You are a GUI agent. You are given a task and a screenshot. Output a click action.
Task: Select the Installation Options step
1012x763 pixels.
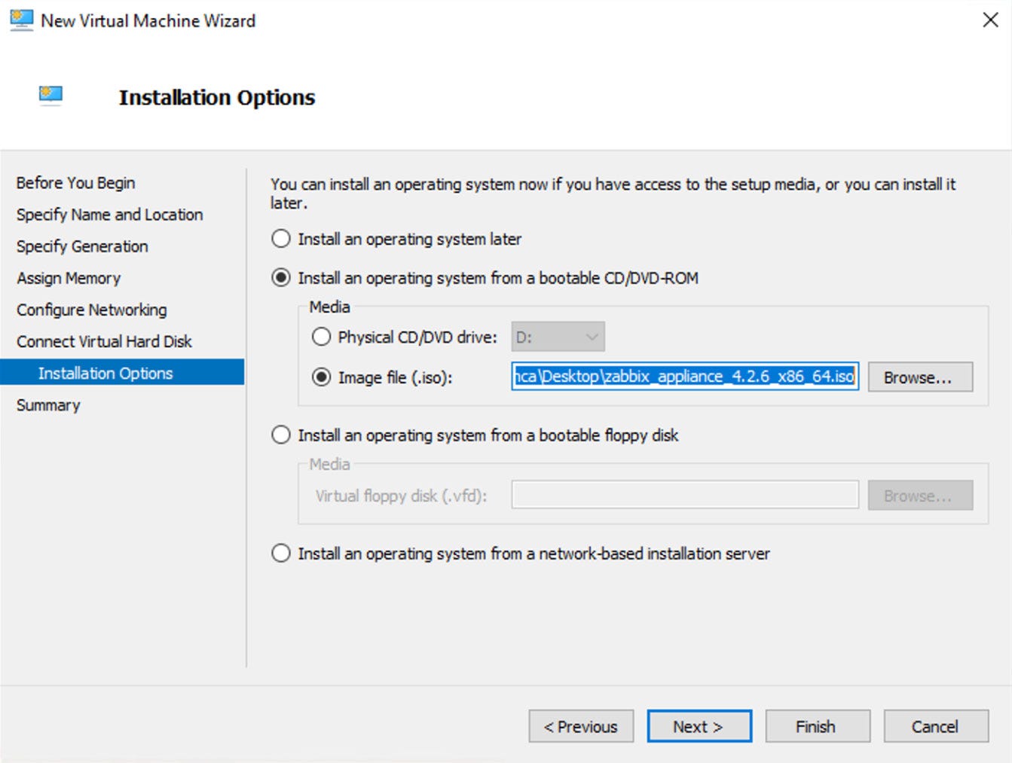[x=122, y=372]
